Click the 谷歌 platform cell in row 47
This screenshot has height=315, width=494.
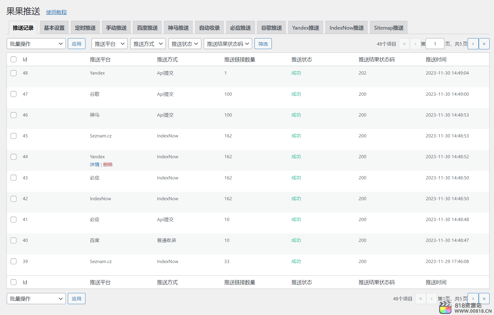pyautogui.click(x=95, y=94)
